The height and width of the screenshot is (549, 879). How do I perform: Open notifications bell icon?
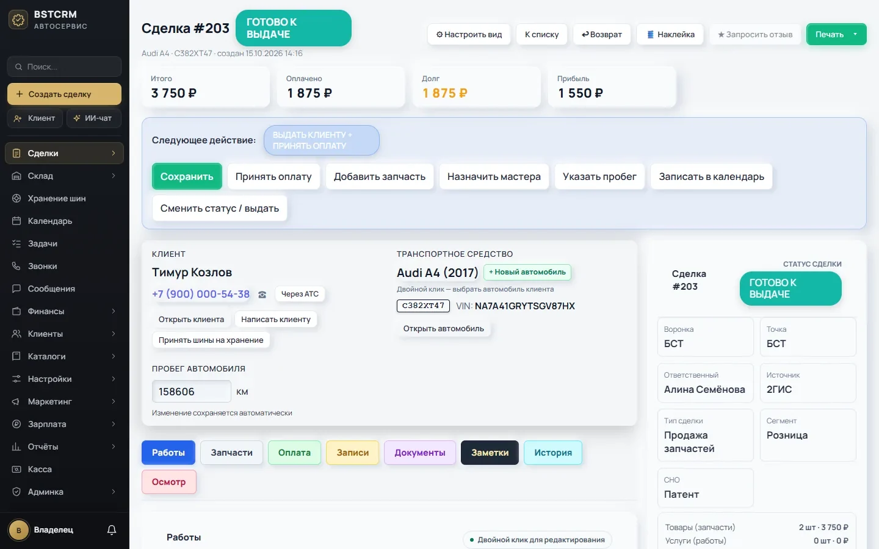112,530
